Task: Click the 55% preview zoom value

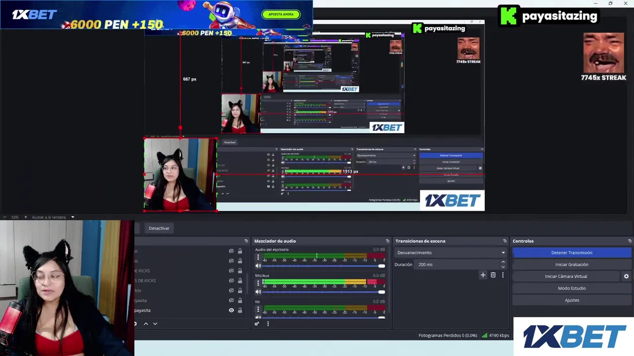Action: pos(15,217)
